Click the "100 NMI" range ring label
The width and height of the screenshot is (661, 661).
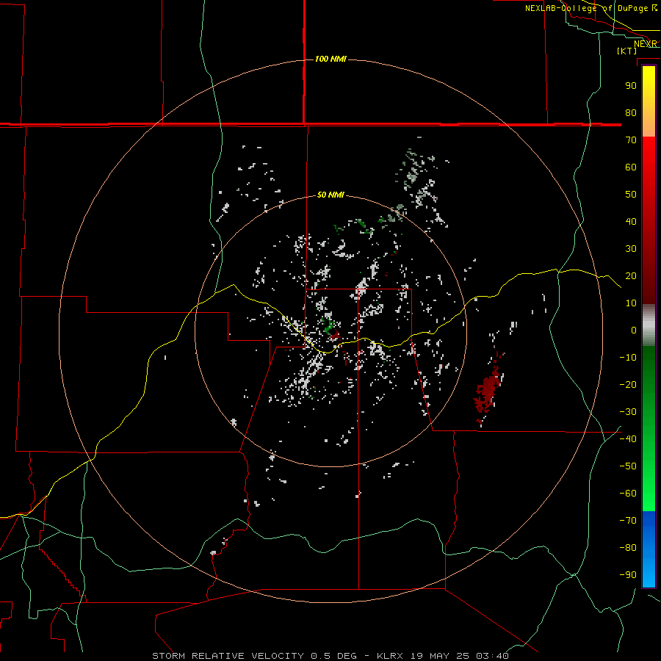tap(330, 59)
